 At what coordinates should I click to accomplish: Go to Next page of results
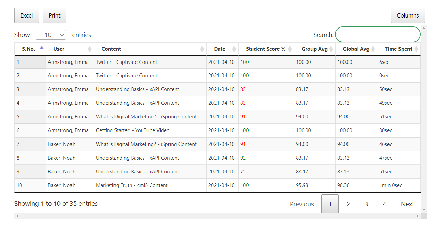pyautogui.click(x=407, y=204)
